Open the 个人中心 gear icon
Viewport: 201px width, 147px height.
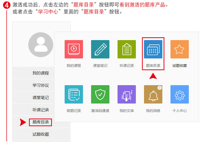tap(180, 94)
